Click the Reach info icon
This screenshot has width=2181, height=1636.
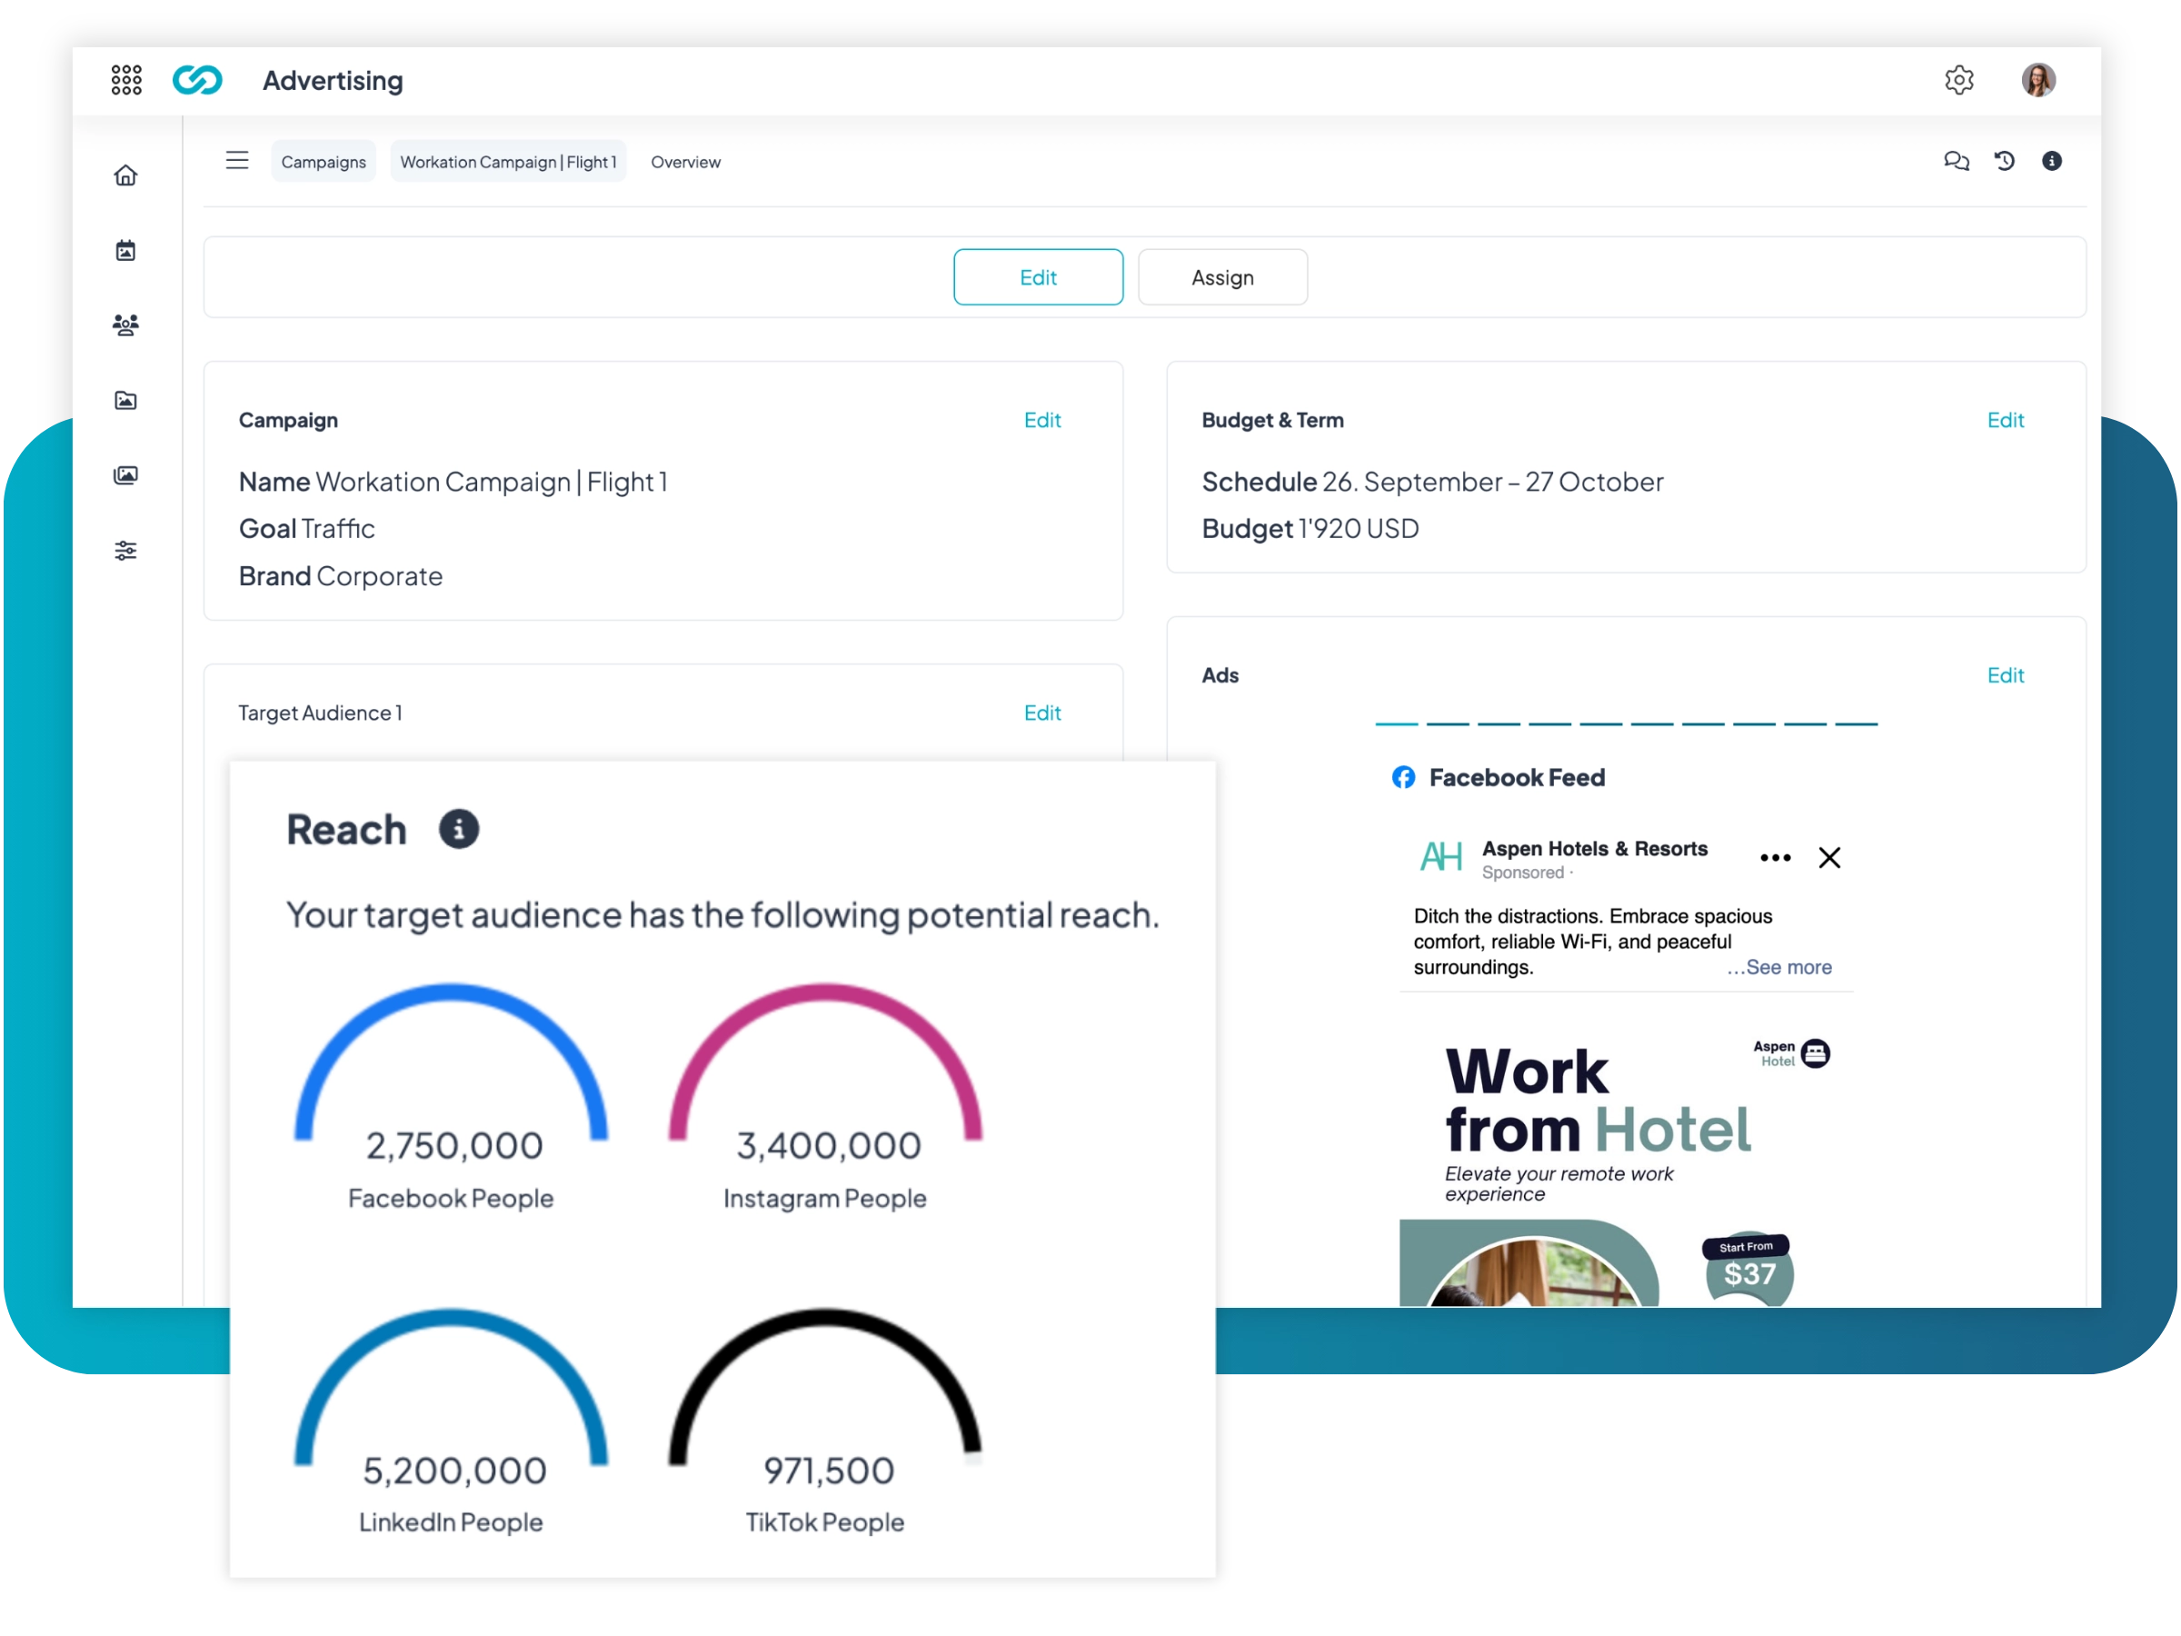pos(459,829)
